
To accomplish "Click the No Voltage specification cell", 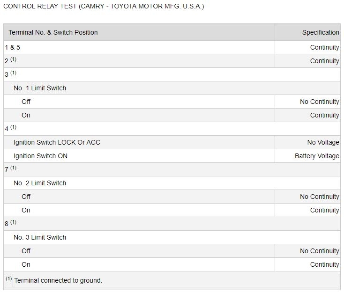I will click(x=323, y=142).
